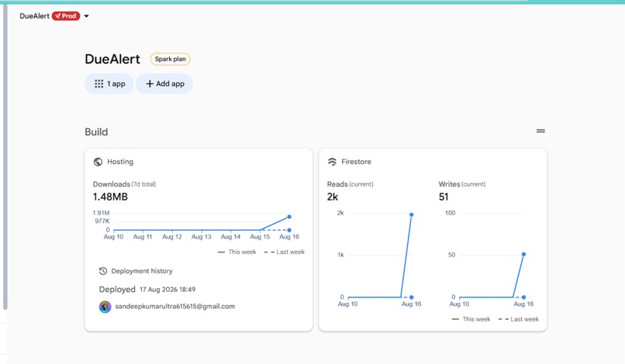The width and height of the screenshot is (625, 364).
Task: Click the reads chart peak point at 2k
Action: click(x=411, y=215)
